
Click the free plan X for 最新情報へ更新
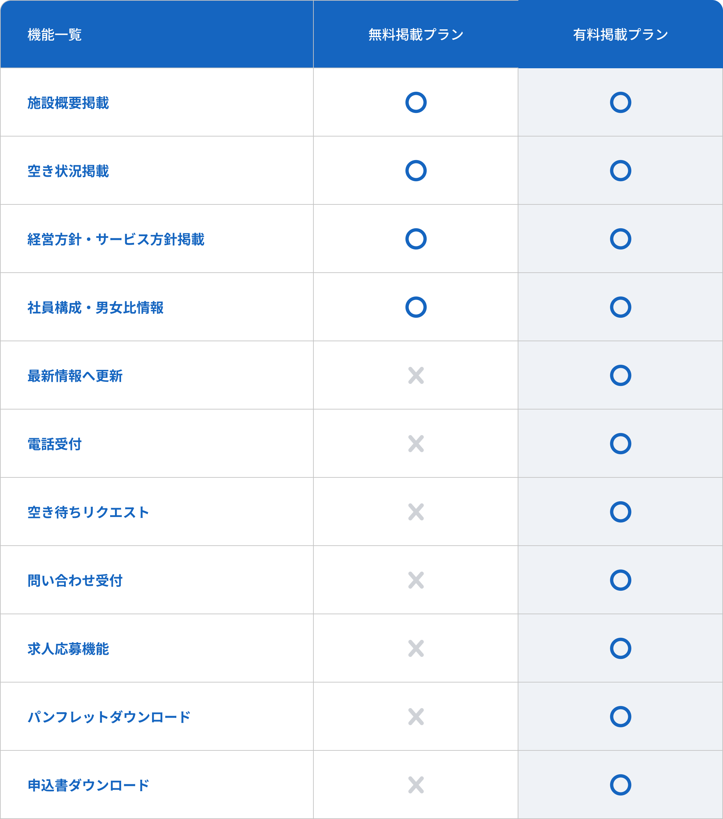point(415,375)
